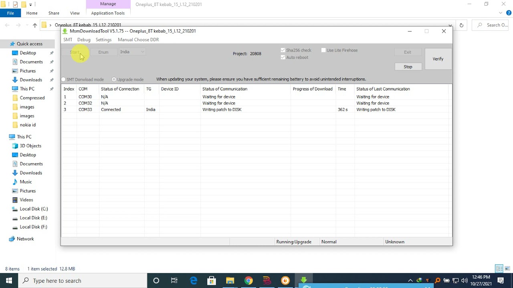
Task: Open the Home tab in Explorer
Action: click(x=32, y=13)
